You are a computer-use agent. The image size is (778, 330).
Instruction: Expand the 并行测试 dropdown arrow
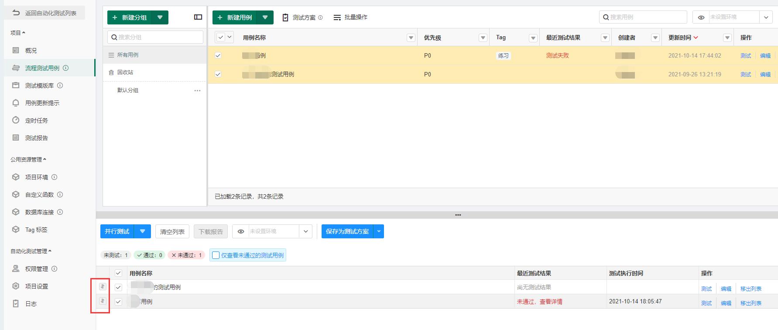tap(142, 231)
